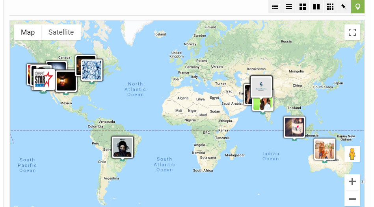Click the blue ice texture marker
The image size is (374, 207).
point(92,70)
